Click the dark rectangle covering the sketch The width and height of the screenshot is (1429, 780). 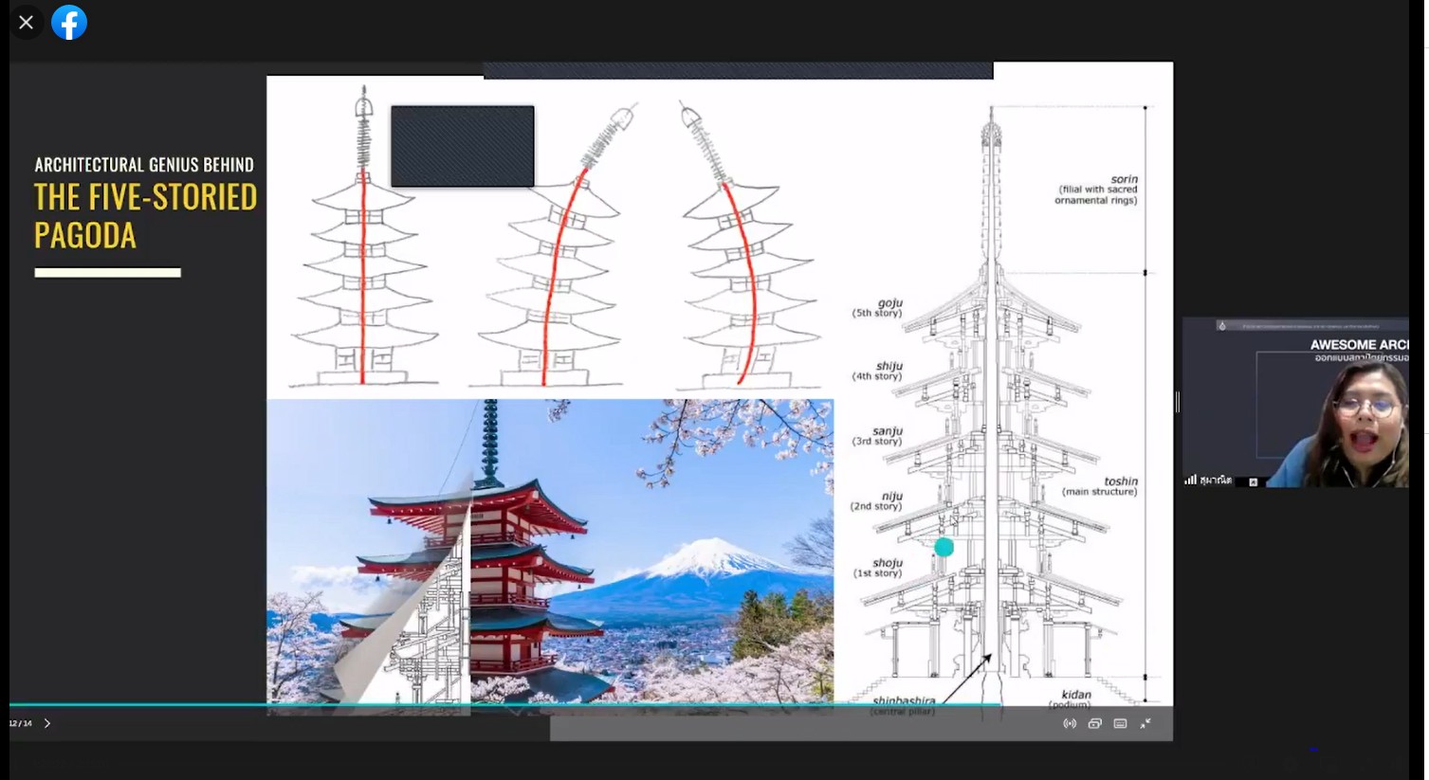point(463,146)
